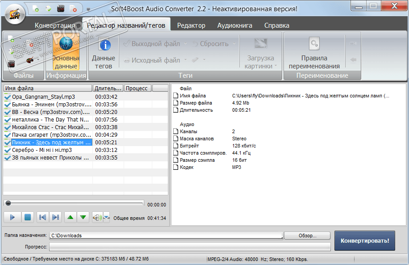Click the add file icon in Файлы group

(x=11, y=39)
